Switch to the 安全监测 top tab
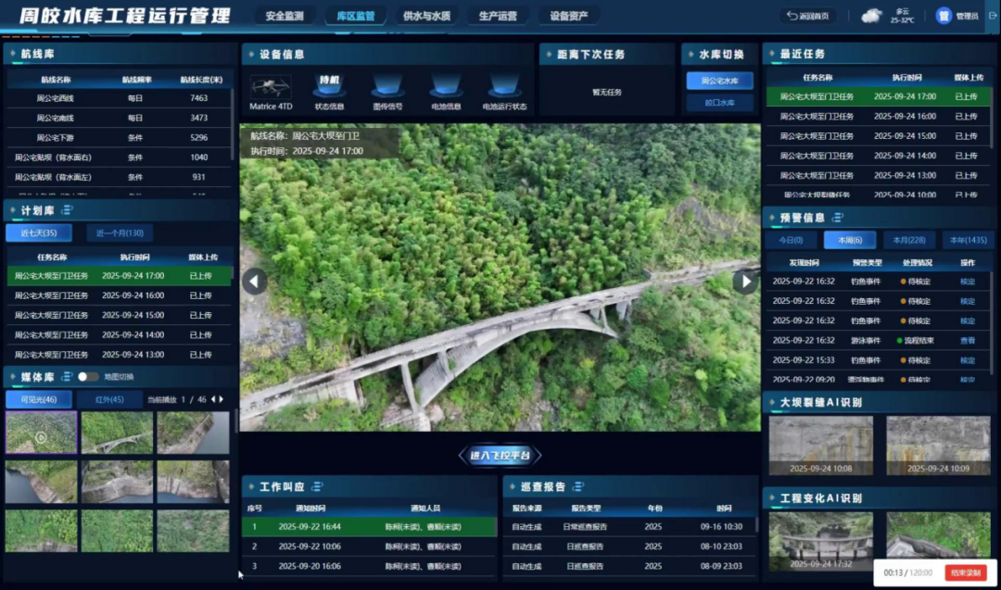 284,16
